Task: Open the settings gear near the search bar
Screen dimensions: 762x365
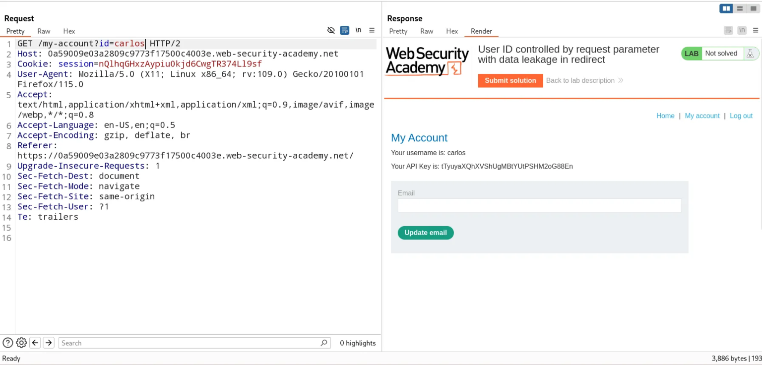Action: pyautogui.click(x=21, y=343)
